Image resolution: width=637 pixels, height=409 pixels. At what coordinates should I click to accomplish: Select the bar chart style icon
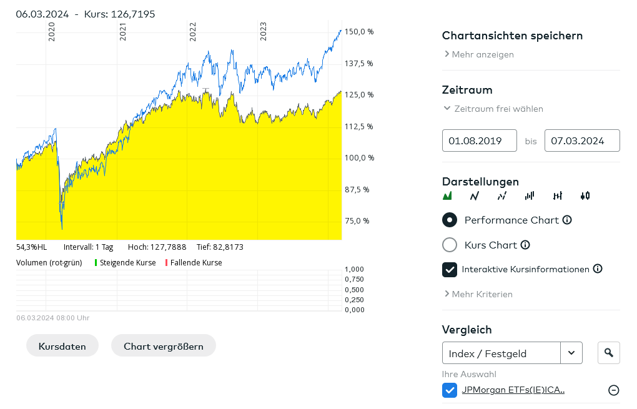[530, 196]
